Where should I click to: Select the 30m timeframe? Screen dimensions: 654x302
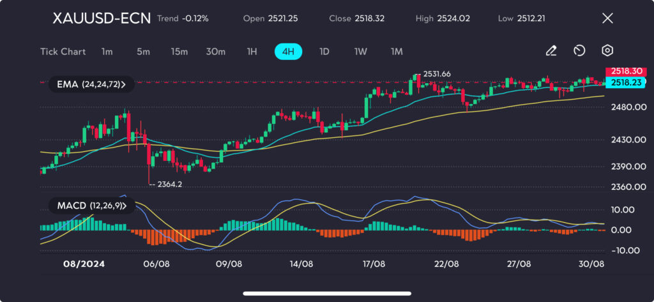click(x=216, y=52)
